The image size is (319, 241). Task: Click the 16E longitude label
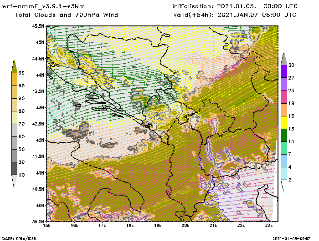coord(74,226)
